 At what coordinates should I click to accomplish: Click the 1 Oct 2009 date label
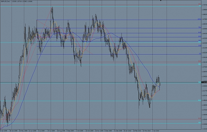tap(80, 131)
